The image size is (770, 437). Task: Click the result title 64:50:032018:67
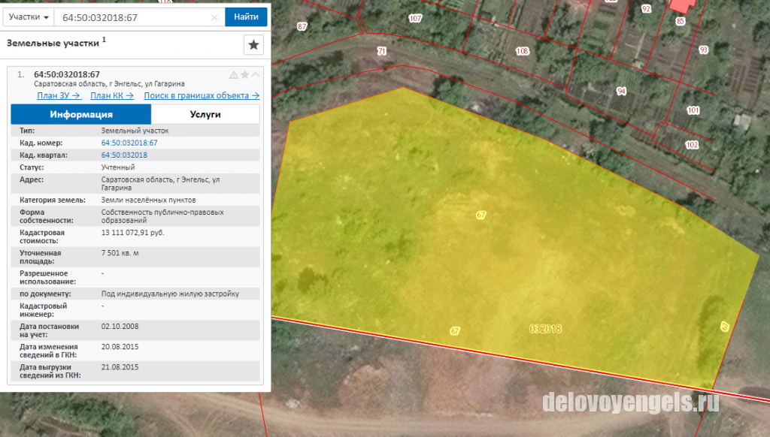click(67, 74)
